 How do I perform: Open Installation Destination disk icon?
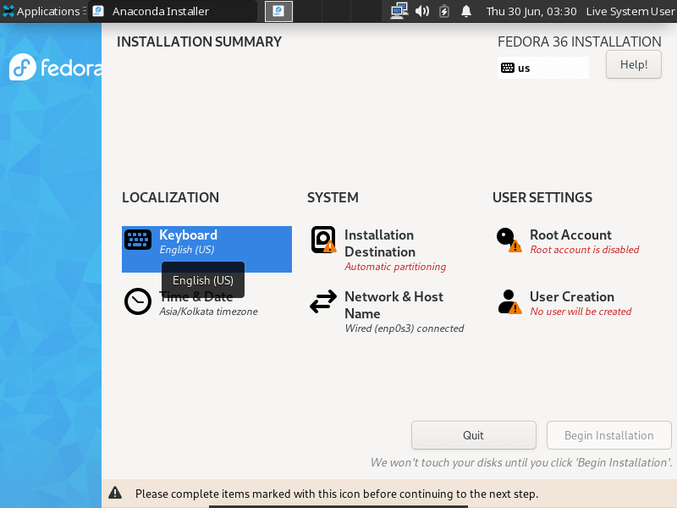tap(323, 240)
